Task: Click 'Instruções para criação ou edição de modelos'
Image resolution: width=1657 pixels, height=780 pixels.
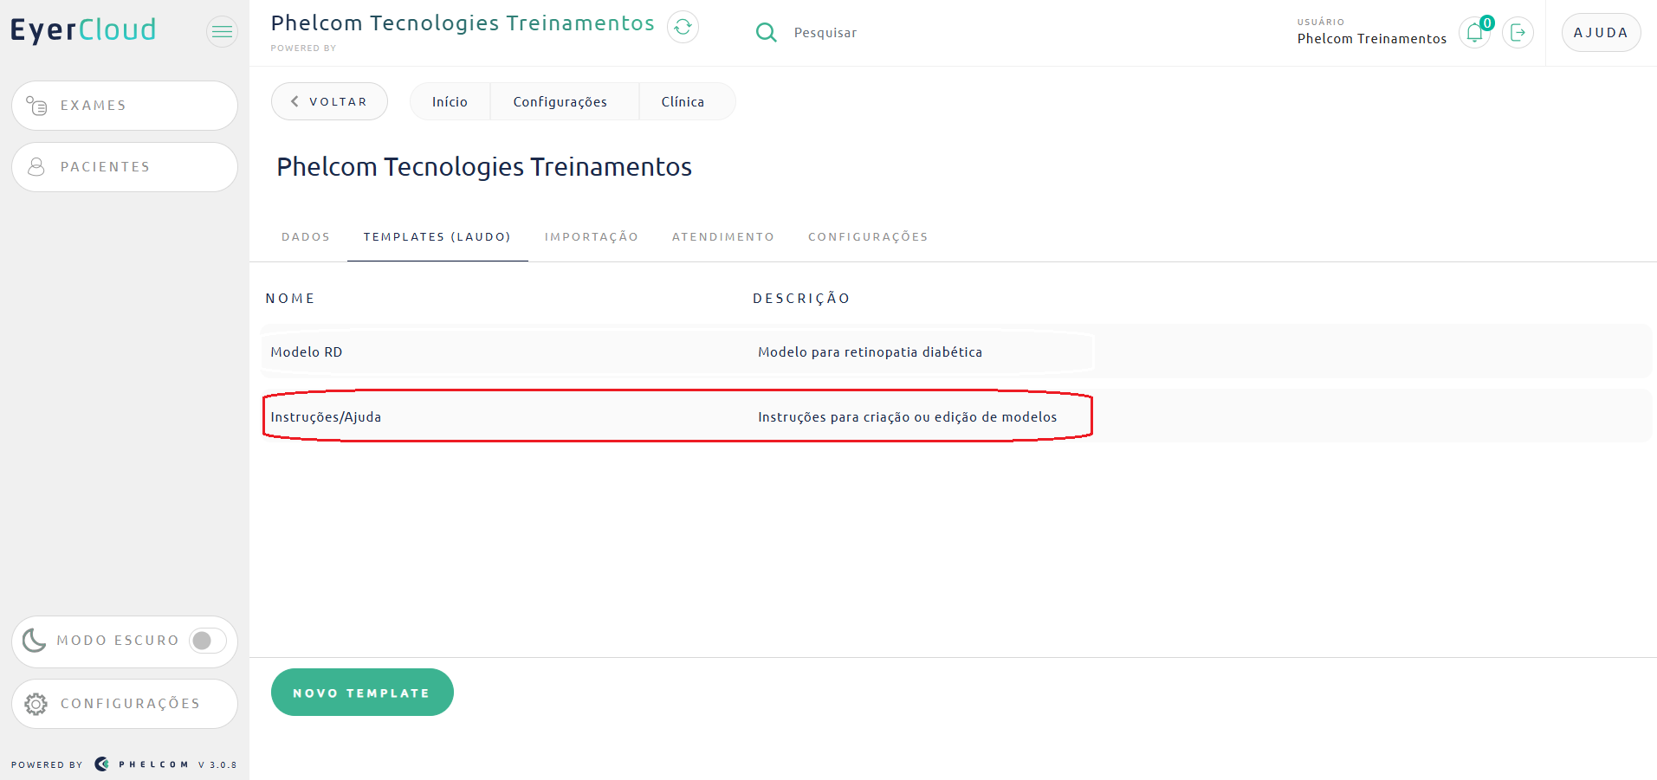Action: 907,417
